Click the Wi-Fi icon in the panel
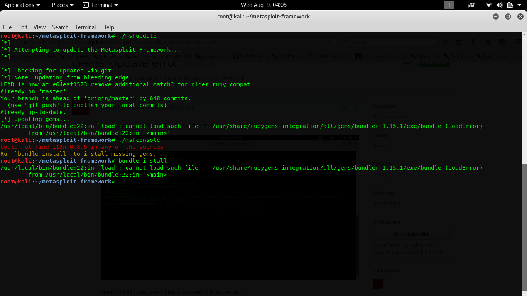 coord(488,5)
